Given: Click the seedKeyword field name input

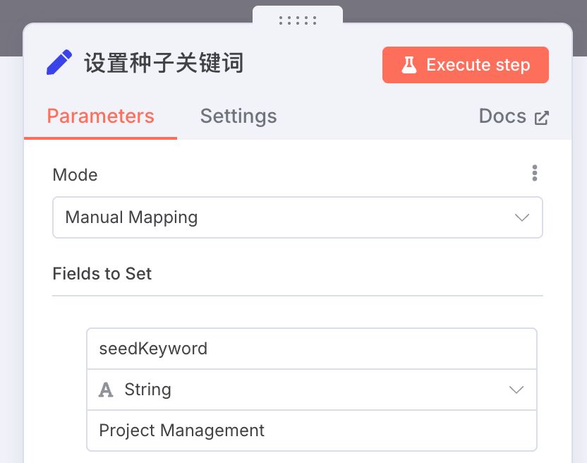Looking at the screenshot, I should 311,349.
